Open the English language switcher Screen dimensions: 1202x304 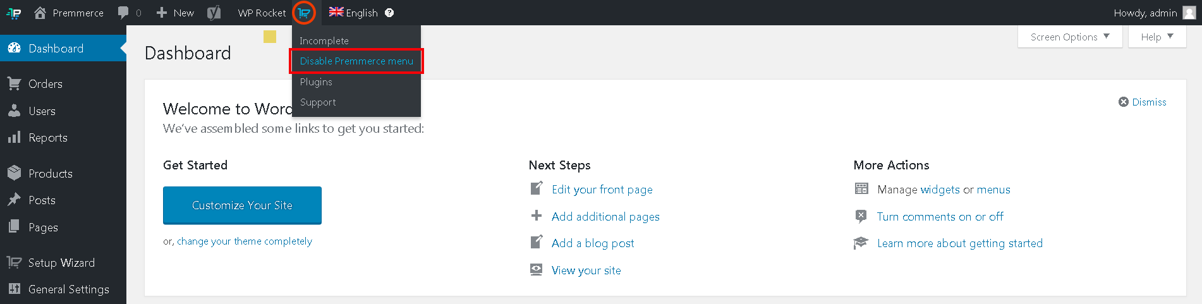[x=353, y=13]
